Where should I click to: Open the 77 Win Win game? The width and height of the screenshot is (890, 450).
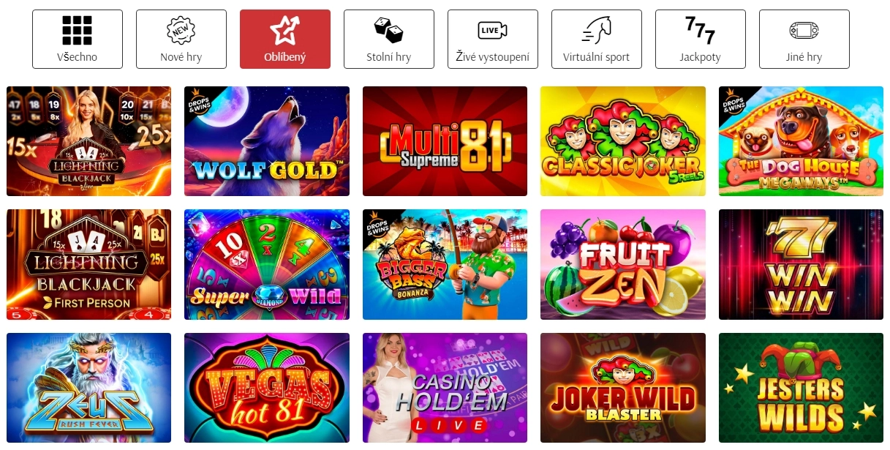pyautogui.click(x=801, y=264)
